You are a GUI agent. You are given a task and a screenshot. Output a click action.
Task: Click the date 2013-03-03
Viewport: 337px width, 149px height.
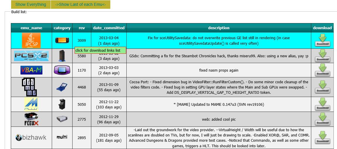(109, 67)
